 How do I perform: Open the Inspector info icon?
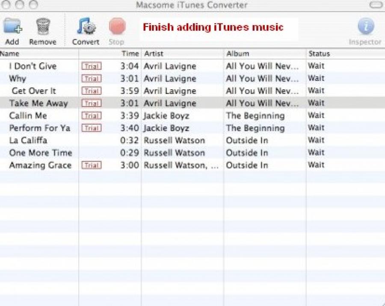pyautogui.click(x=365, y=27)
